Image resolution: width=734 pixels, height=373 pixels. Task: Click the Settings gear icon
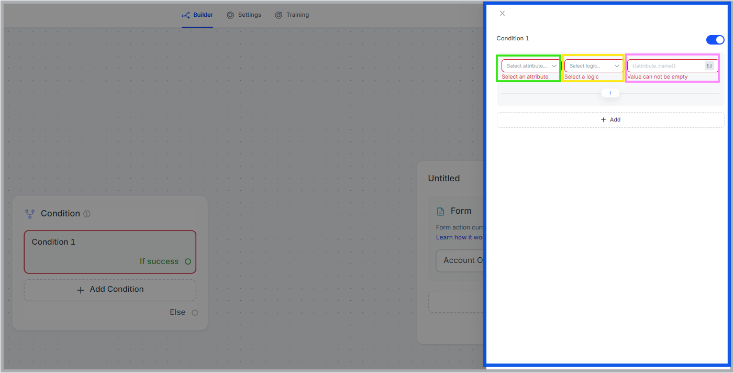pos(230,15)
